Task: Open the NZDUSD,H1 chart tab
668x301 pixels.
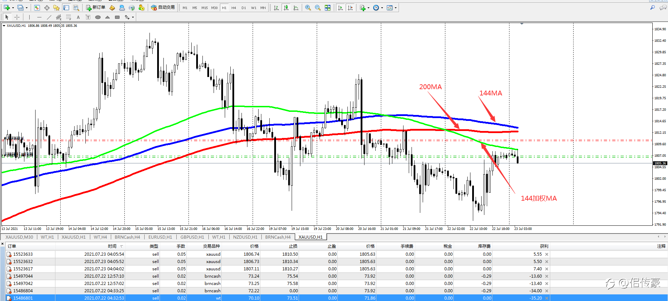Action: point(245,237)
